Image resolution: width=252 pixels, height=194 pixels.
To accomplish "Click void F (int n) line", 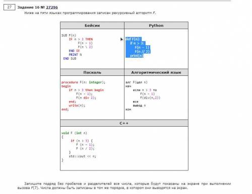I will click(74, 133).
